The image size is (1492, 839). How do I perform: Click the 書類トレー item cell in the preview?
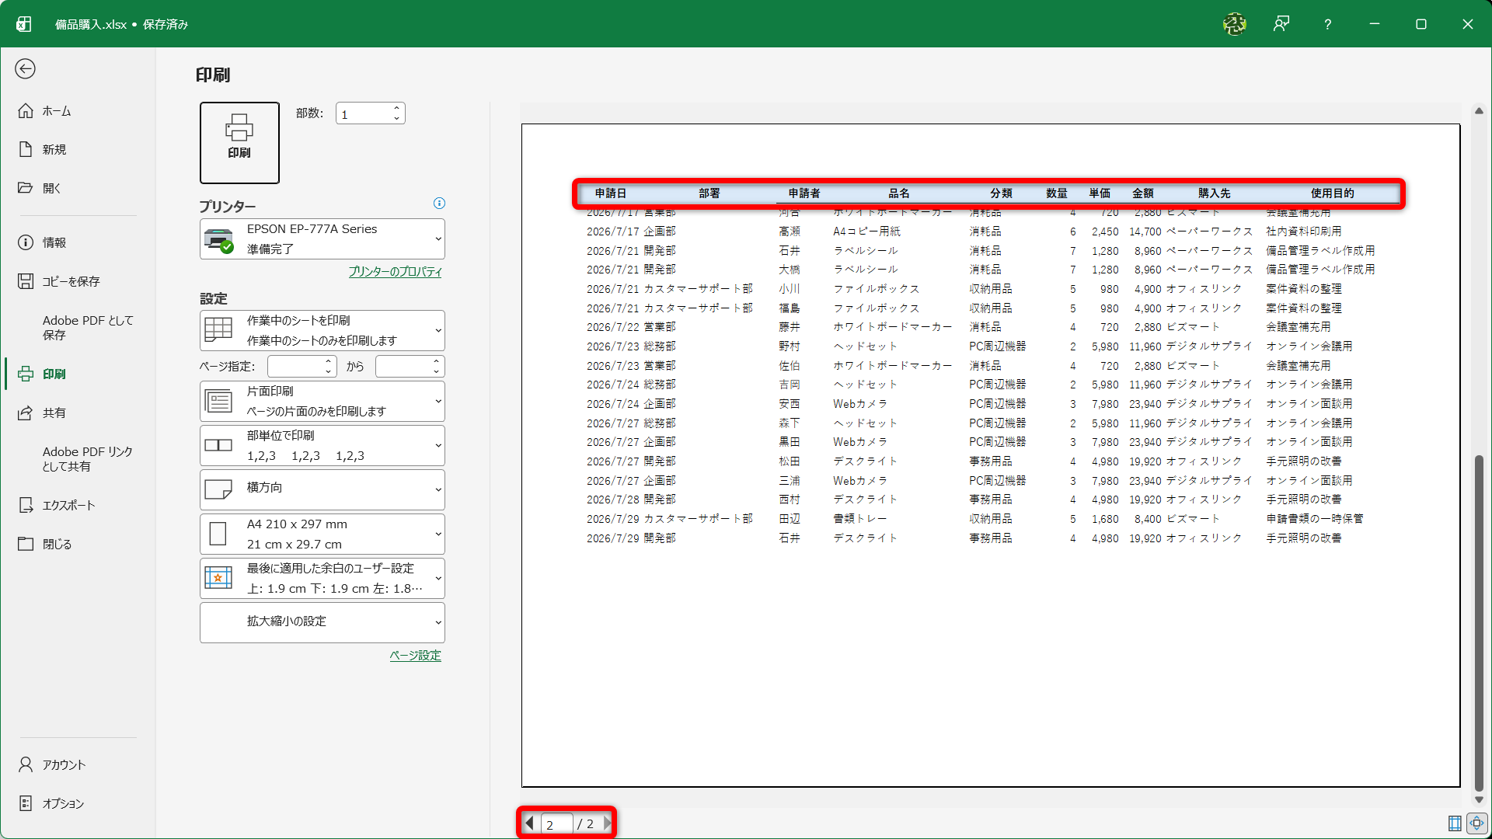(x=859, y=519)
